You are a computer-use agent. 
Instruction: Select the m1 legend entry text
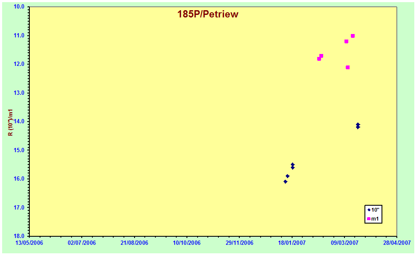coord(375,219)
